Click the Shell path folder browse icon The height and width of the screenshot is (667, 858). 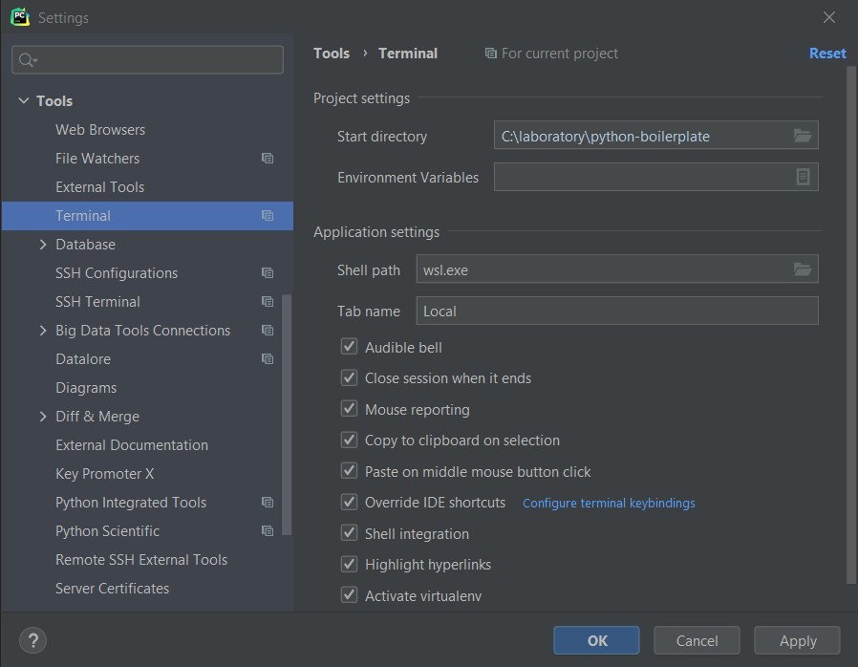point(803,269)
